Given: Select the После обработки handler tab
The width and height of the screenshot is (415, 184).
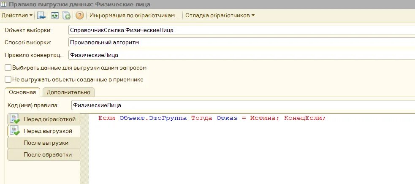Looking at the screenshot, I should click(x=43, y=154).
